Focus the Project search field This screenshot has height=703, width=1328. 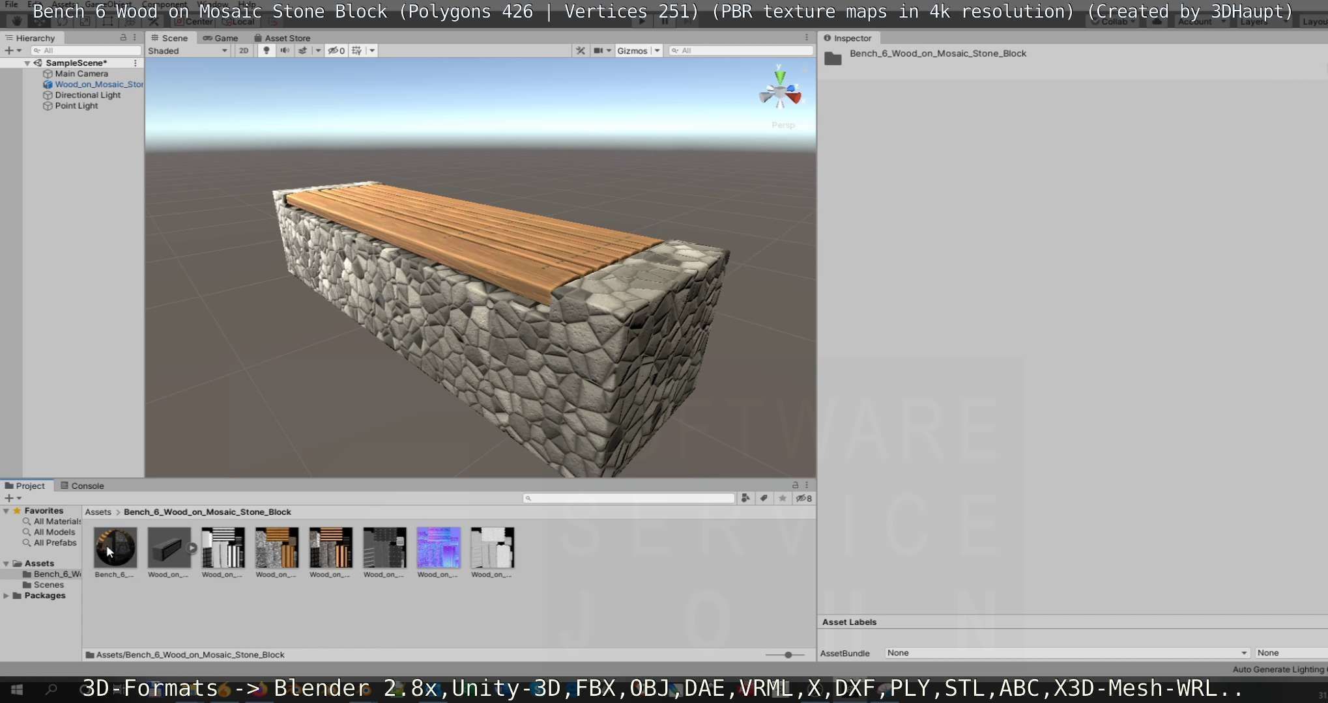(x=629, y=498)
